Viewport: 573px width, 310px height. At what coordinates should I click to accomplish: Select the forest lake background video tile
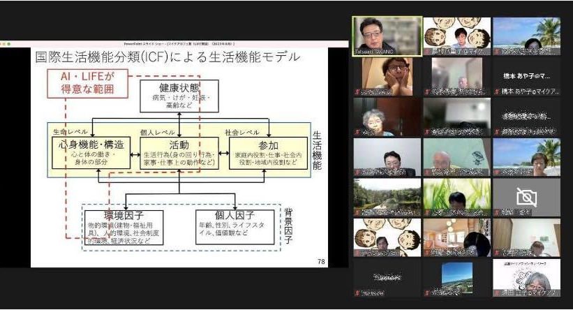click(x=386, y=197)
